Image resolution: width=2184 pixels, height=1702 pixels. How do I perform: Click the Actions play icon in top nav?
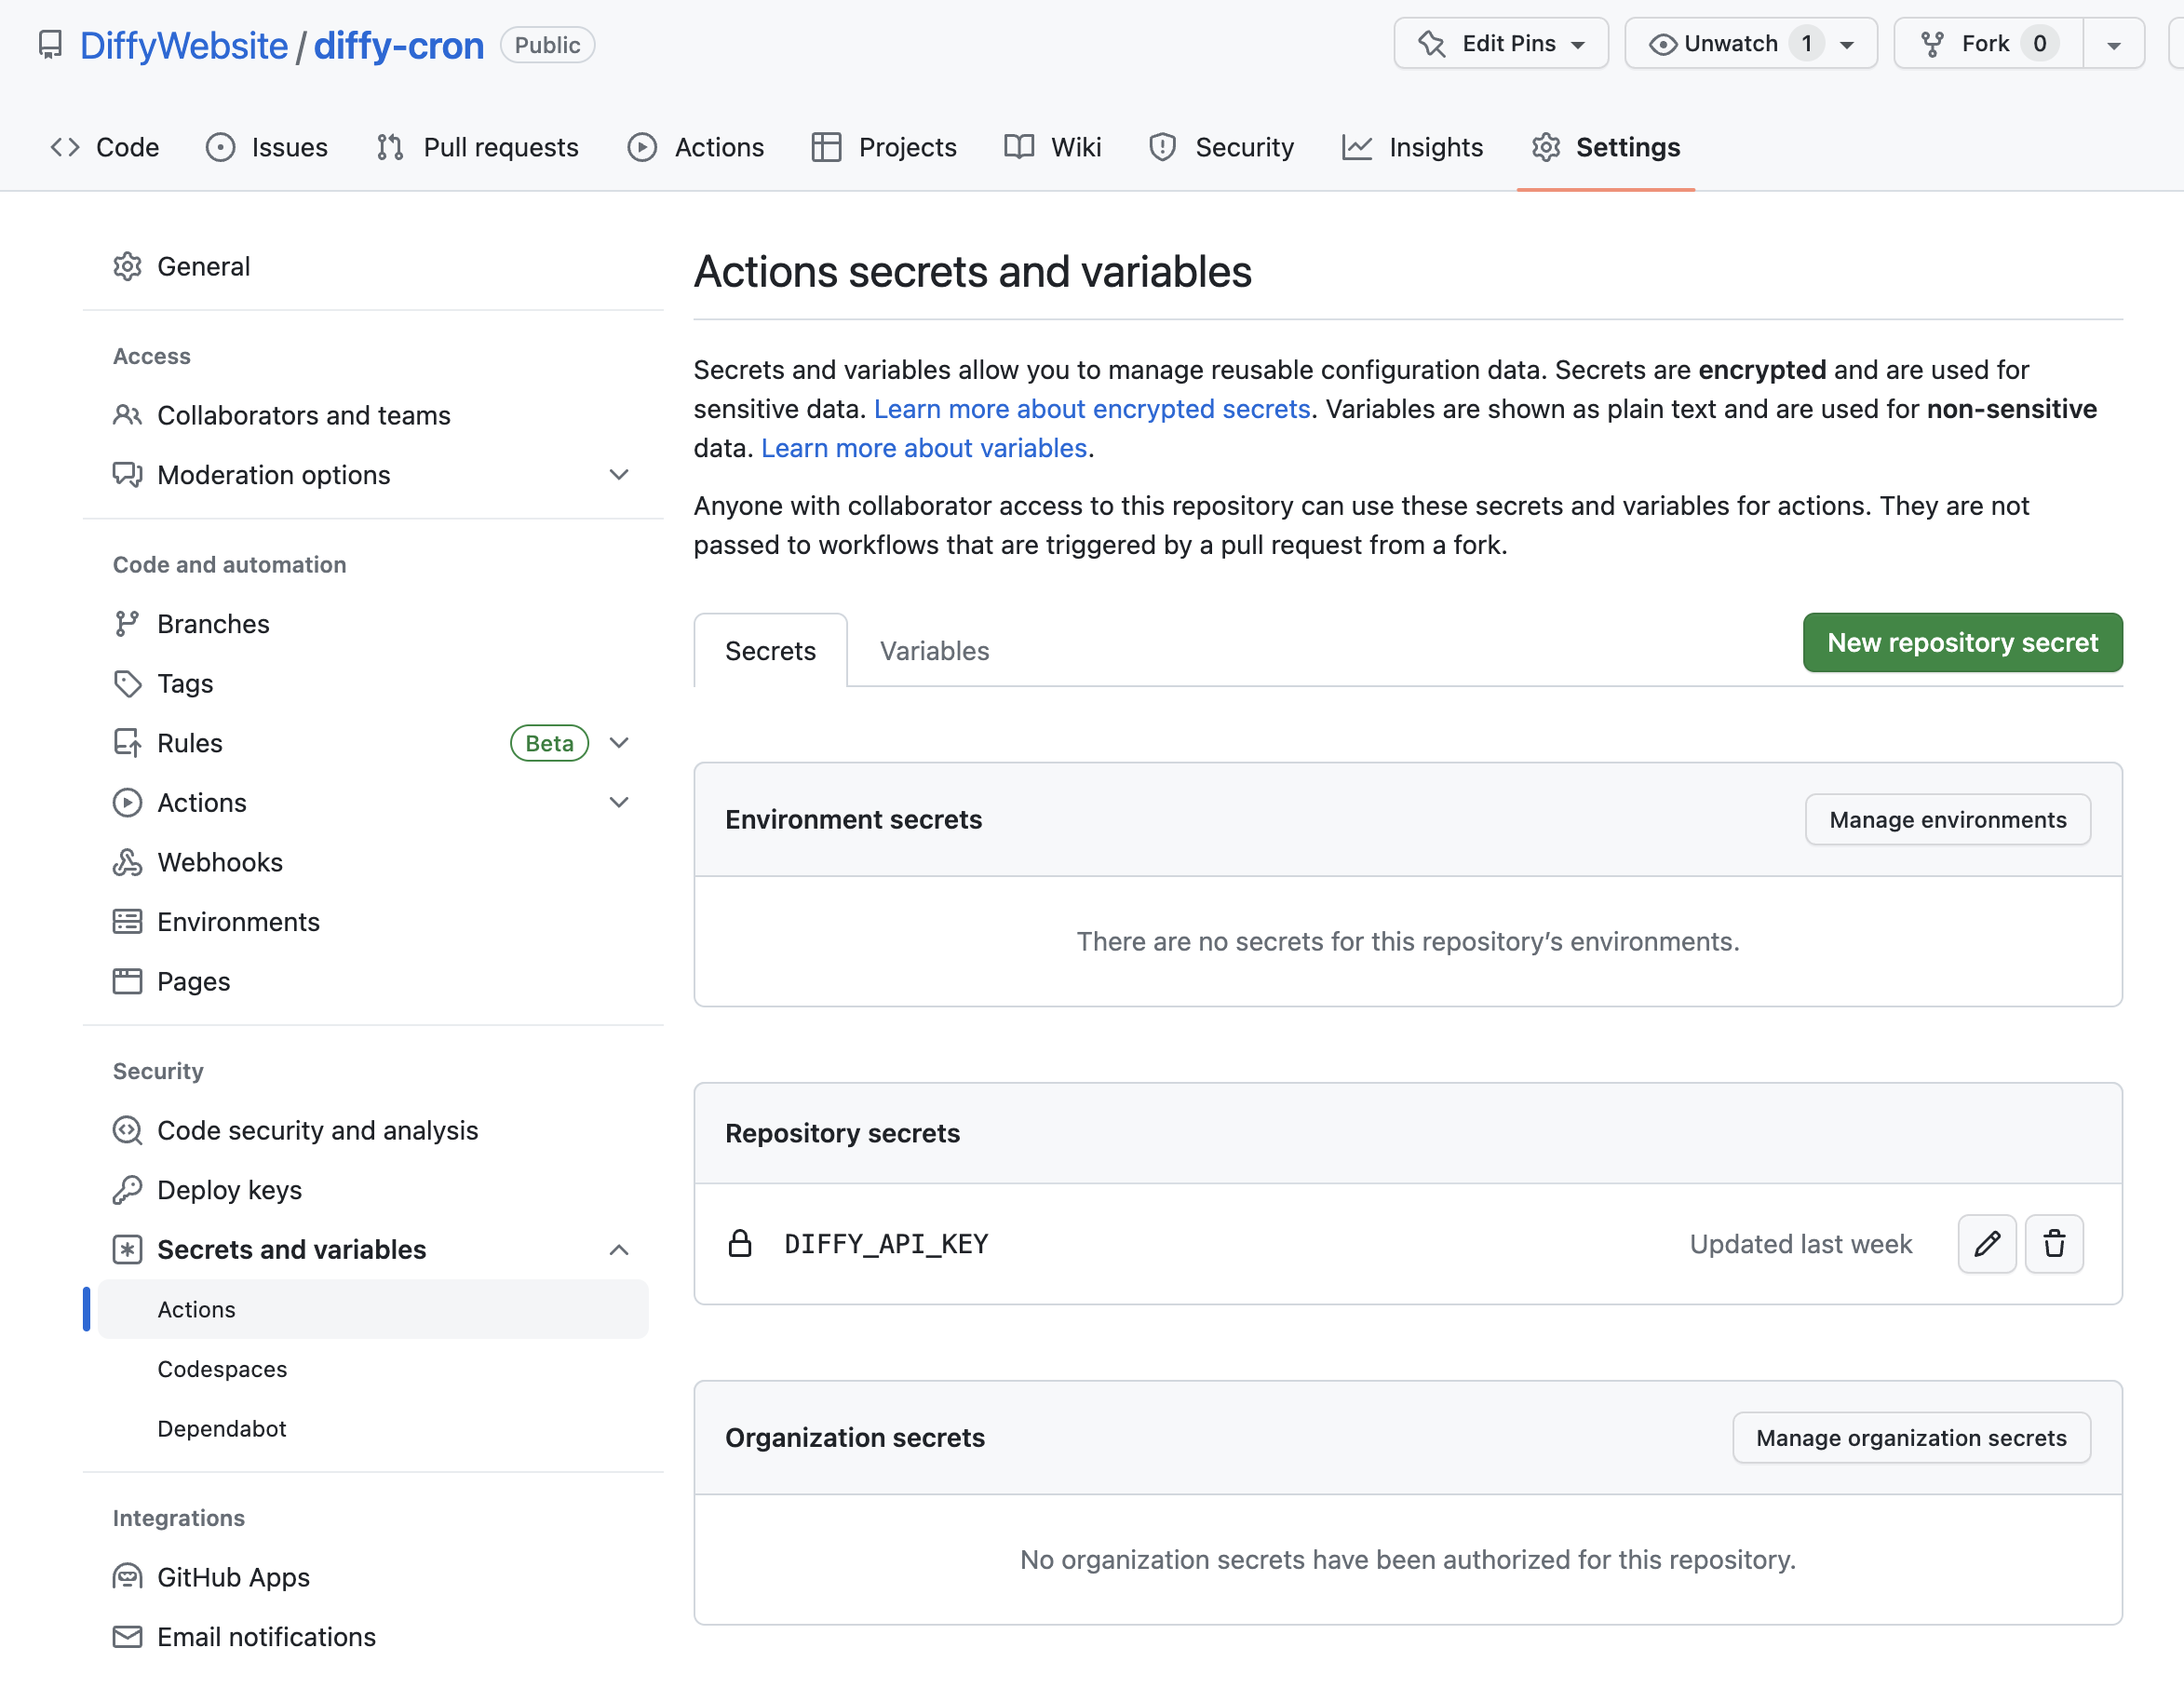(x=642, y=147)
